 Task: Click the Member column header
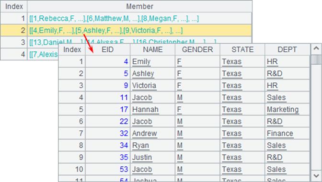click(139, 6)
